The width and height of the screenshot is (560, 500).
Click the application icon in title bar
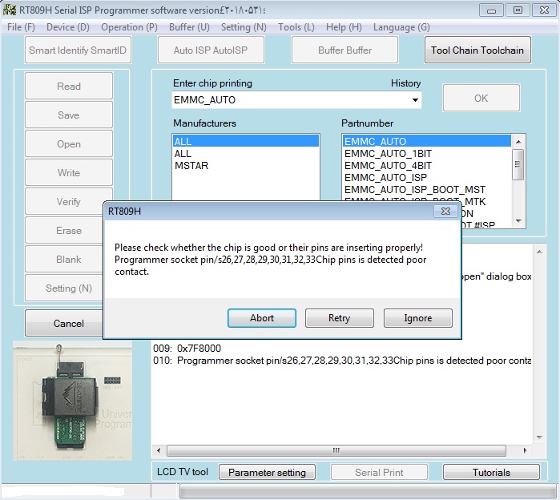[9, 10]
